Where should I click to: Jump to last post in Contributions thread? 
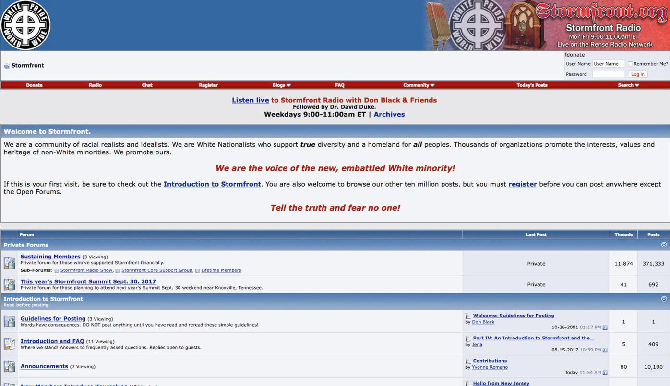click(605, 372)
